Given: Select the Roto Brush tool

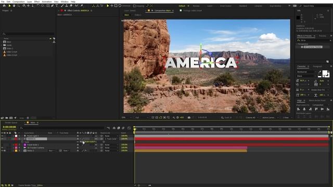Looking at the screenshot, I should point(76,6).
